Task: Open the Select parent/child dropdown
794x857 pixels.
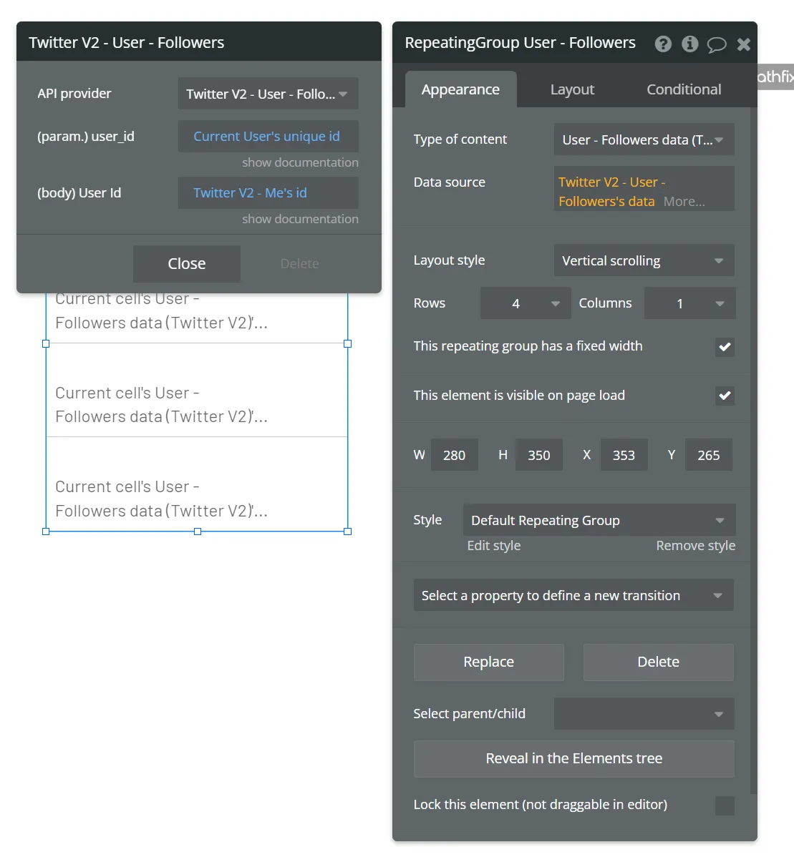Action: pos(644,714)
